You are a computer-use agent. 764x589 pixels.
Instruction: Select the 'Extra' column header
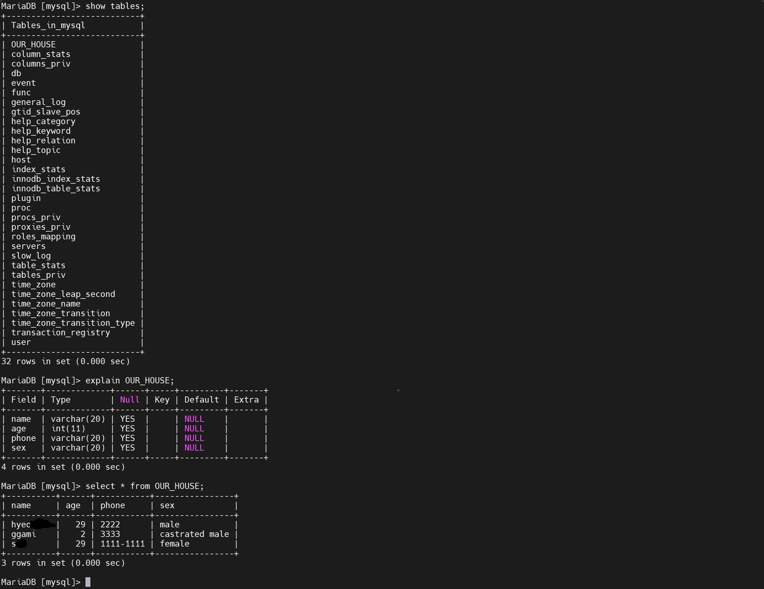point(246,400)
